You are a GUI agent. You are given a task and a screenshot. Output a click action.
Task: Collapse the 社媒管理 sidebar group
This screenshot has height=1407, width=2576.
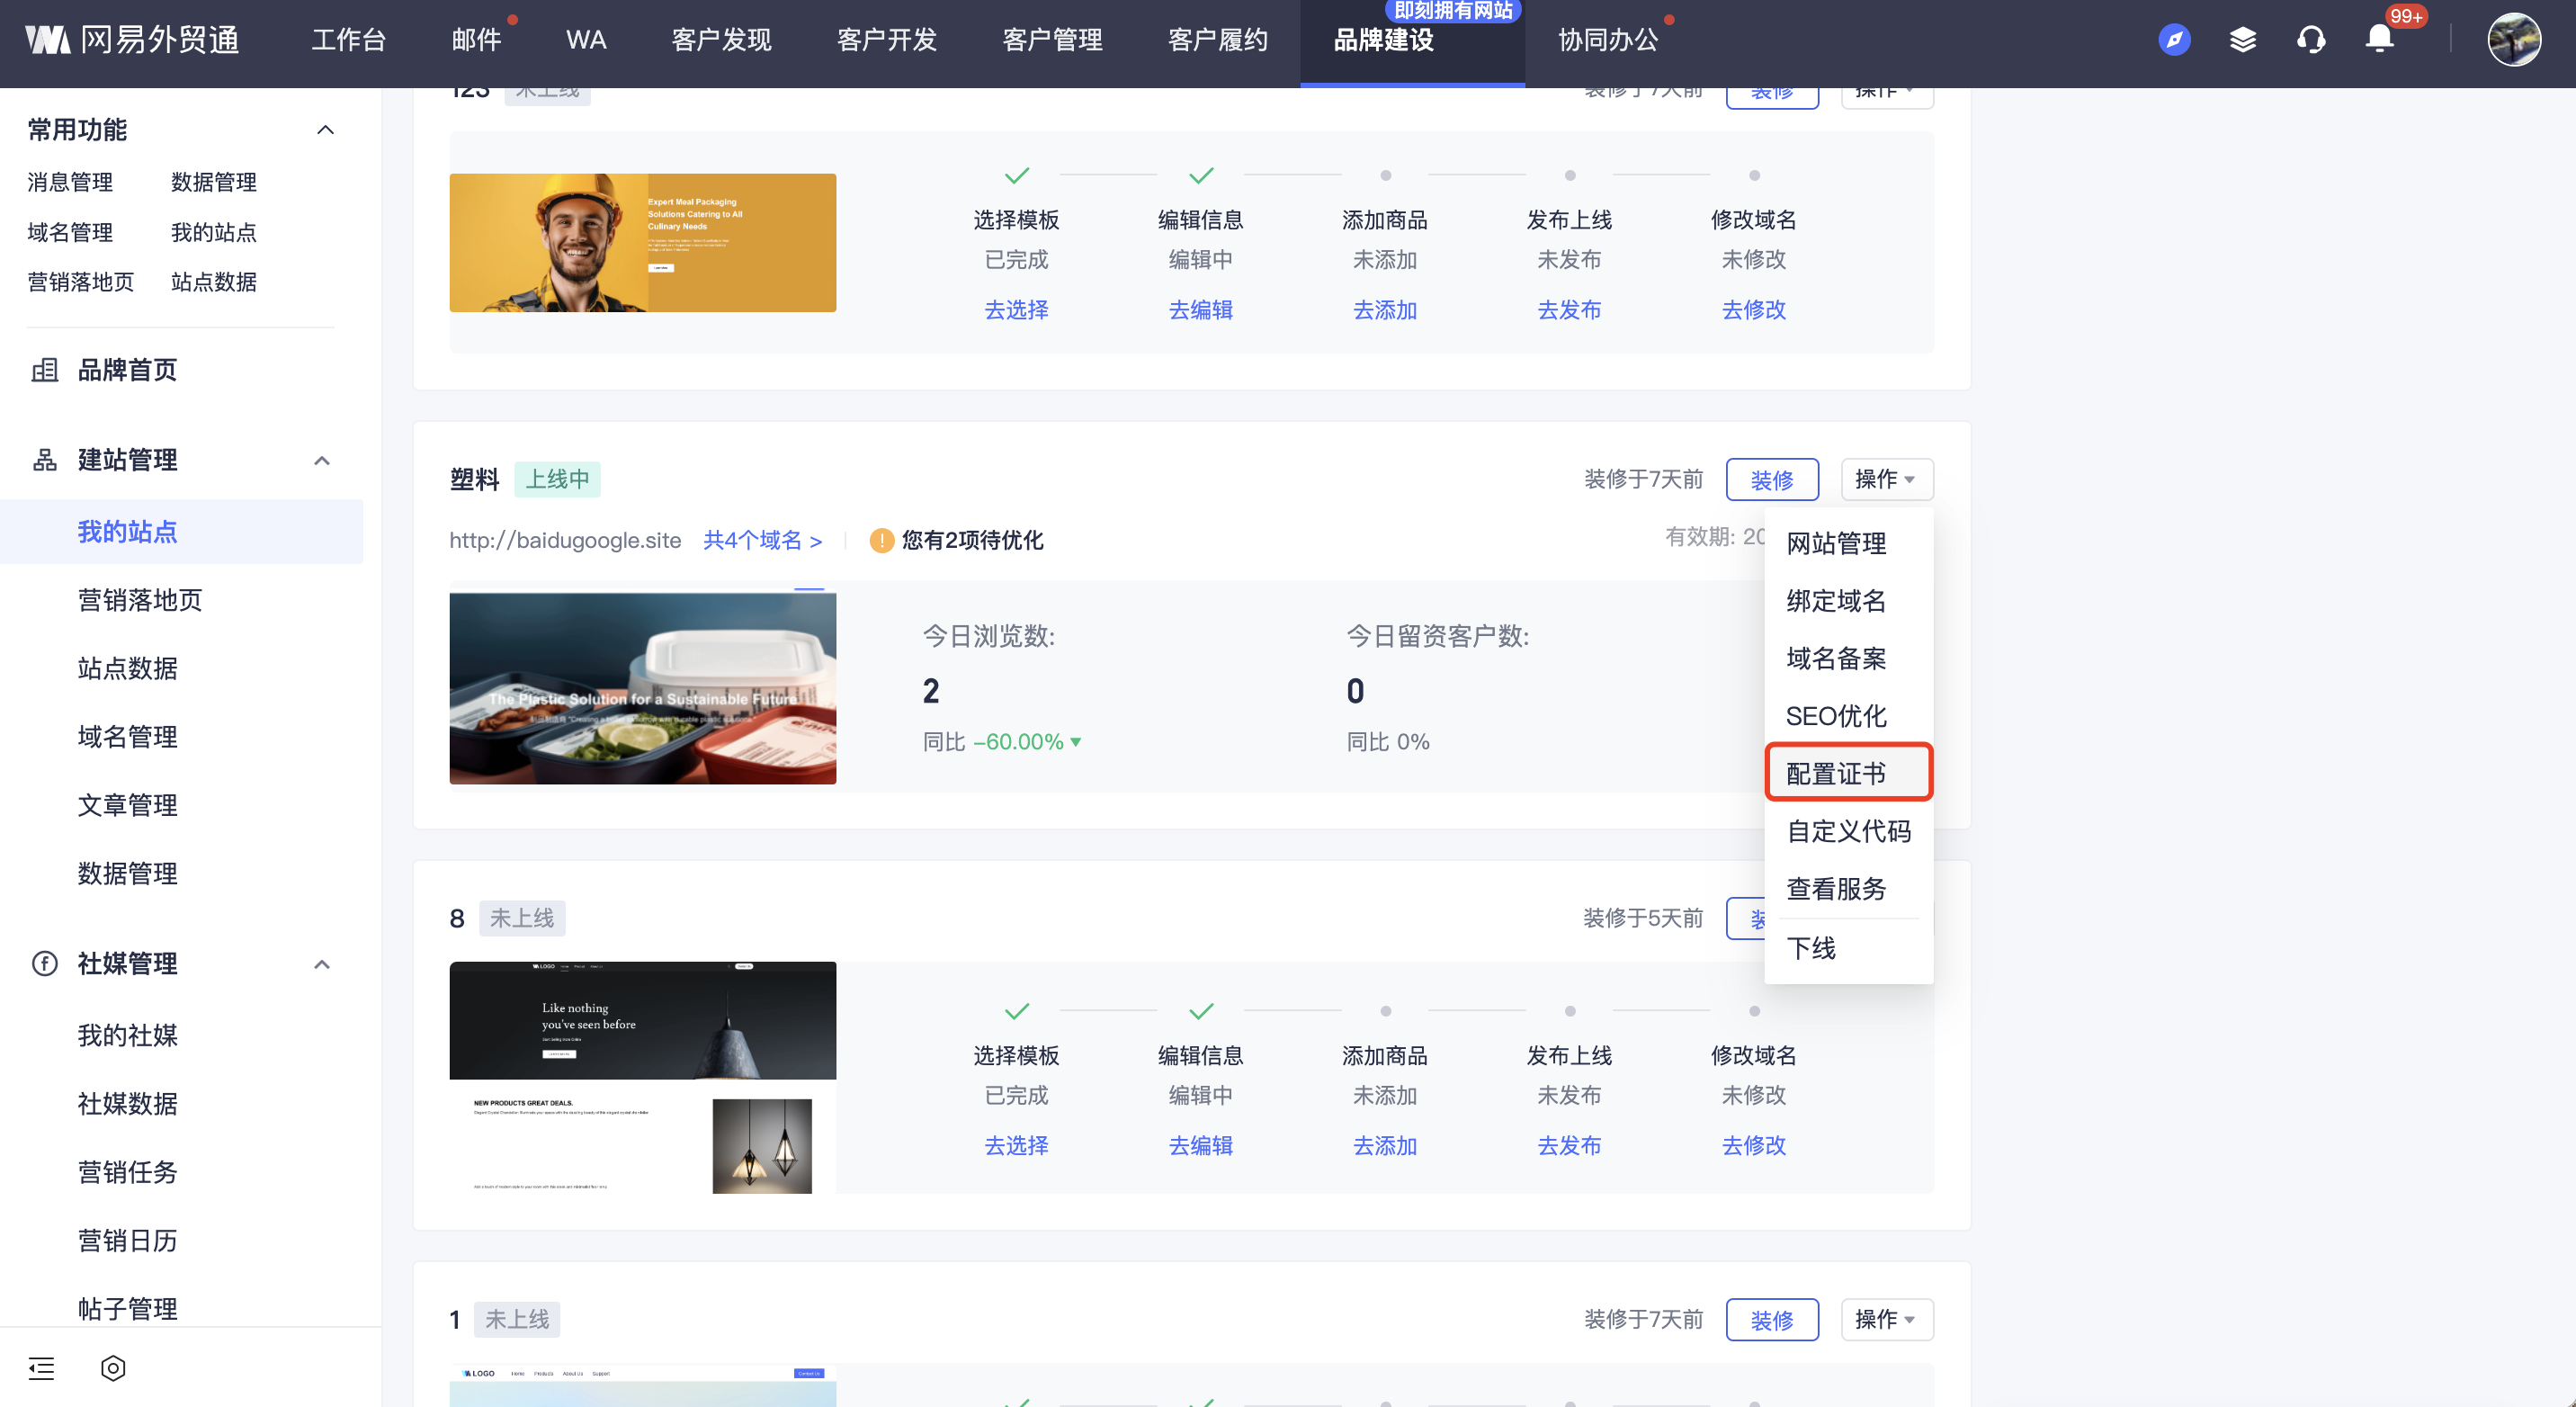[x=322, y=964]
